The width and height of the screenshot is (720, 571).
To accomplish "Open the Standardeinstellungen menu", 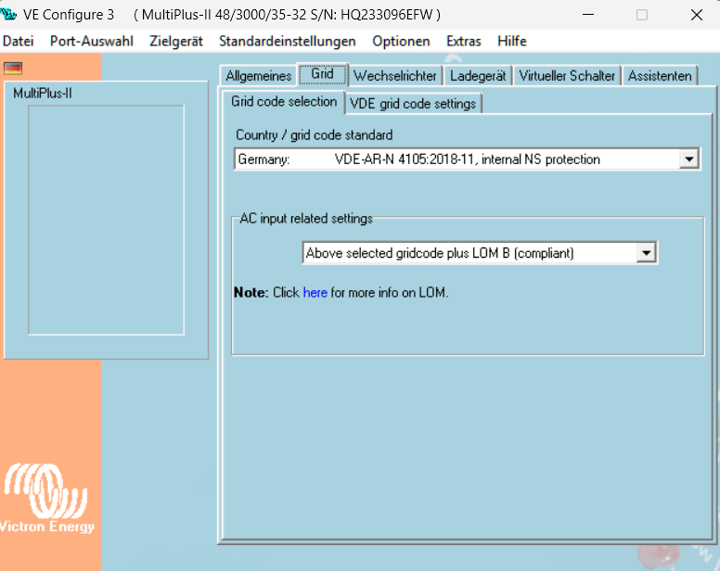I will [287, 42].
